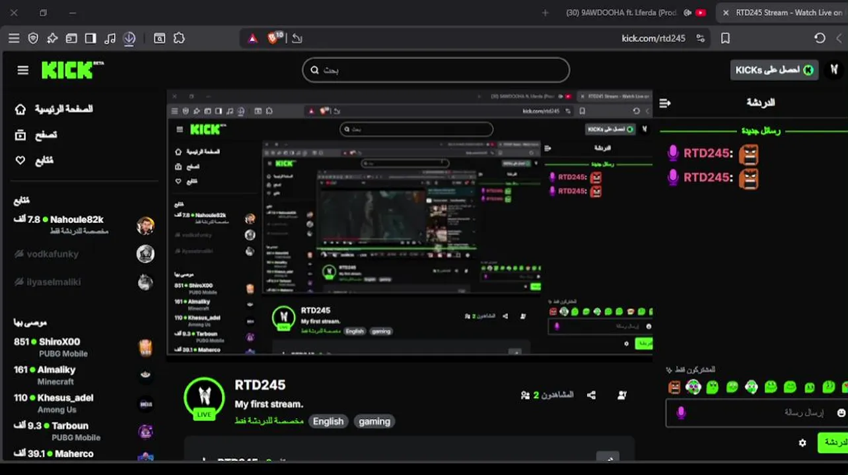Click the green KICK beta logo
This screenshot has width=848, height=475.
(72, 69)
